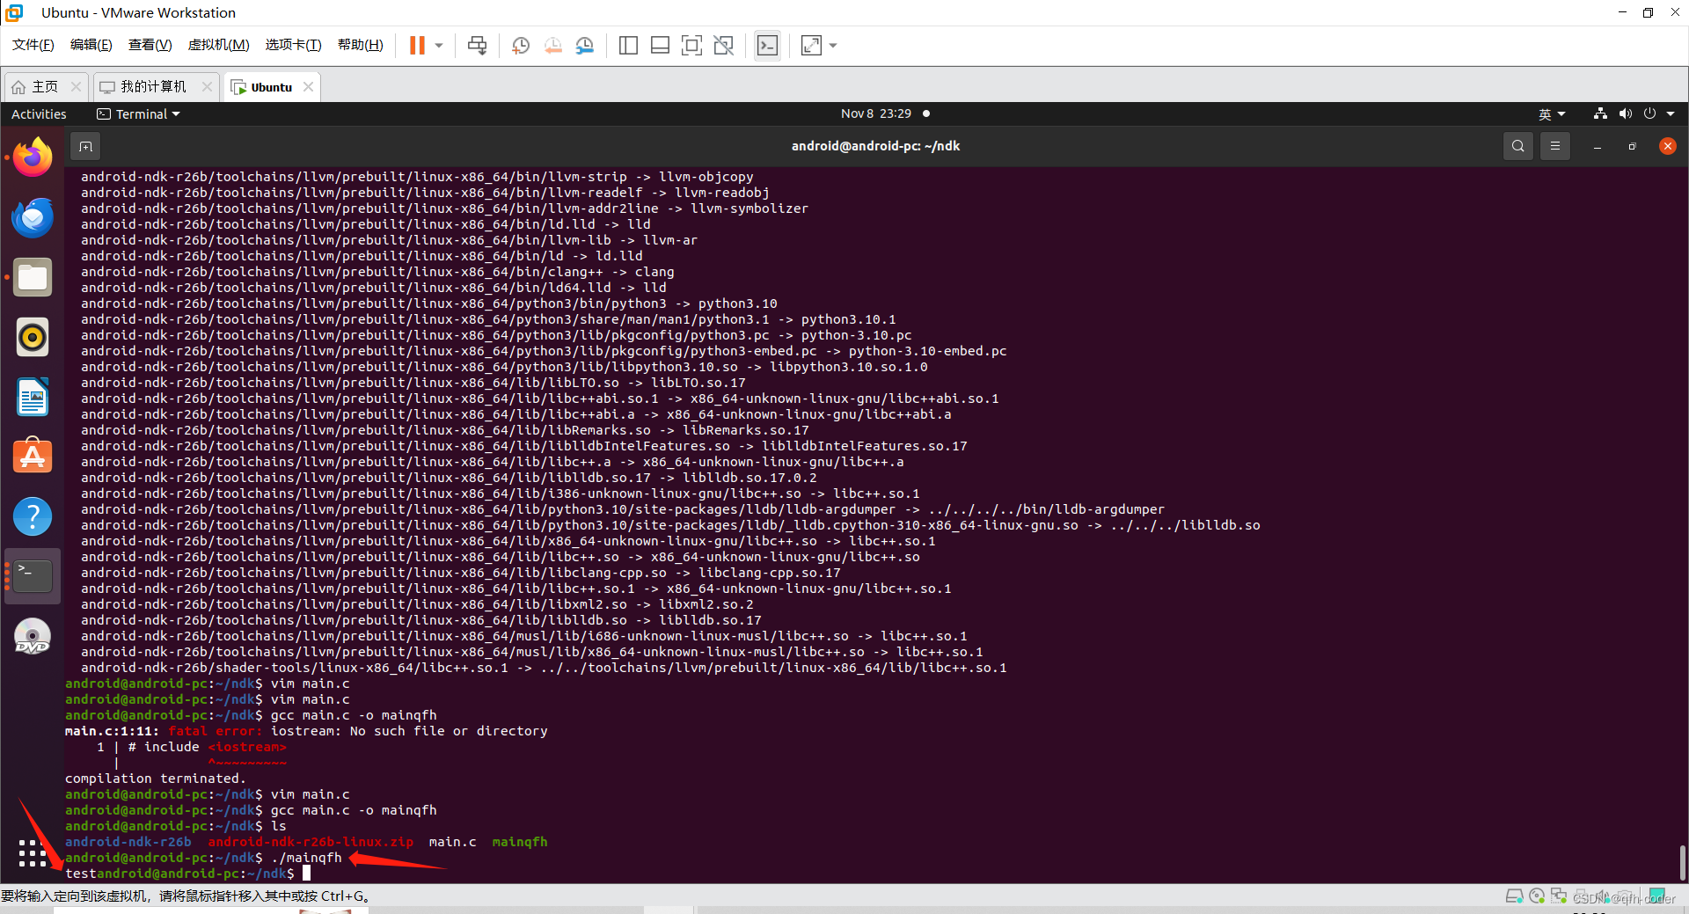Click the terminal scrollbar thumb
Screen dimensions: 1689x914
(x=1682, y=863)
